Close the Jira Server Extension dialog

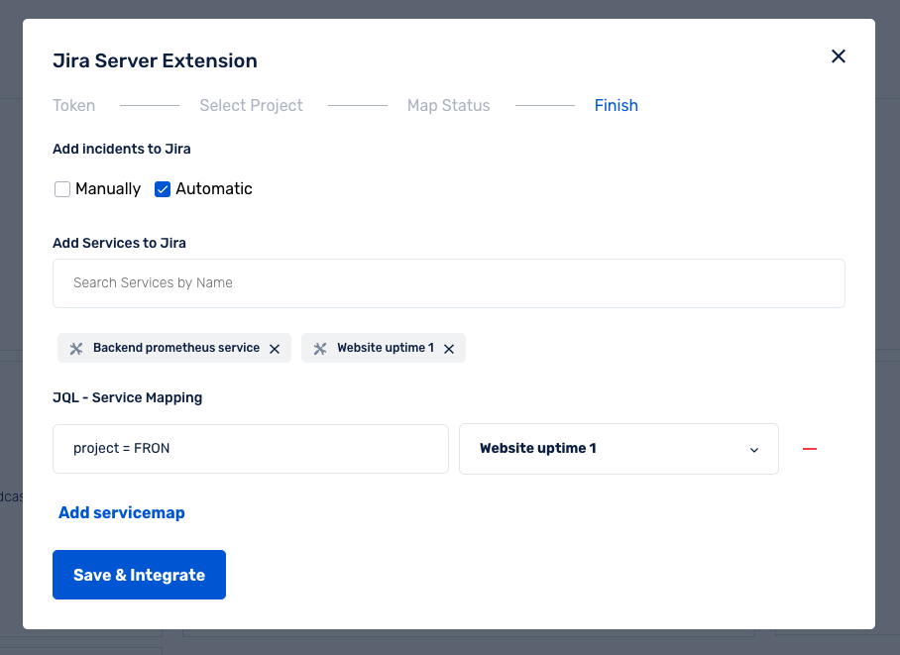click(x=838, y=56)
